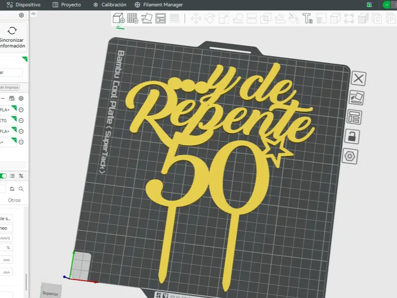Save the process preset
The image size is (397, 298).
[12, 189]
